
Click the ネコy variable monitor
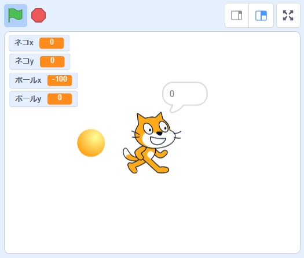(x=40, y=61)
